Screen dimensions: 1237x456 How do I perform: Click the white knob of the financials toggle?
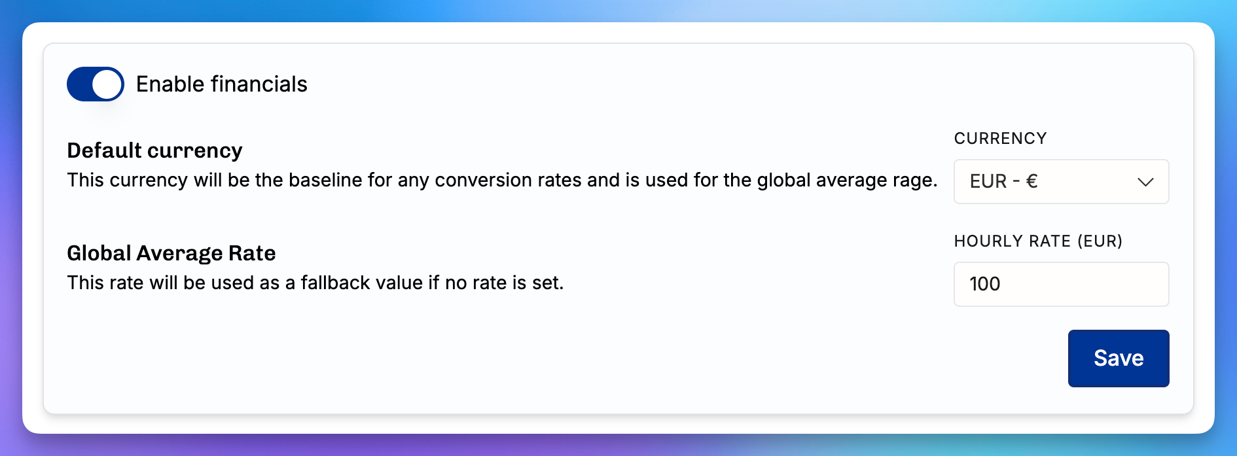pyautogui.click(x=107, y=84)
